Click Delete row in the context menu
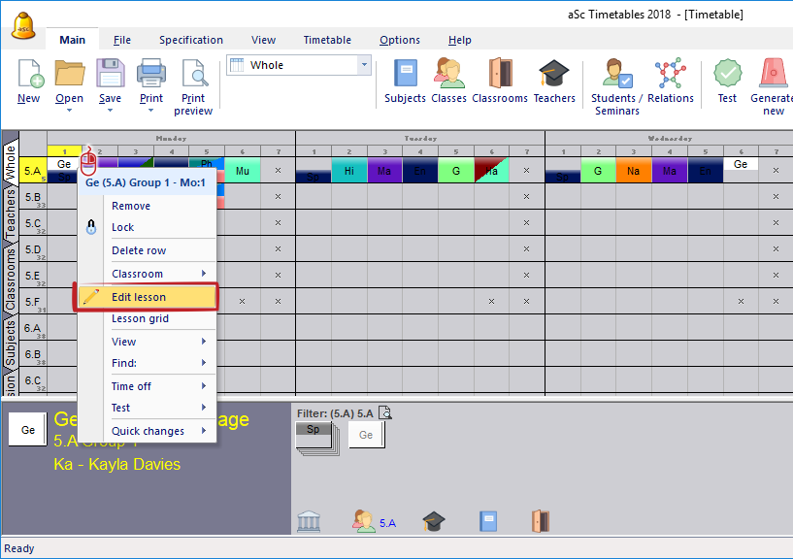This screenshot has height=559, width=793. (139, 250)
